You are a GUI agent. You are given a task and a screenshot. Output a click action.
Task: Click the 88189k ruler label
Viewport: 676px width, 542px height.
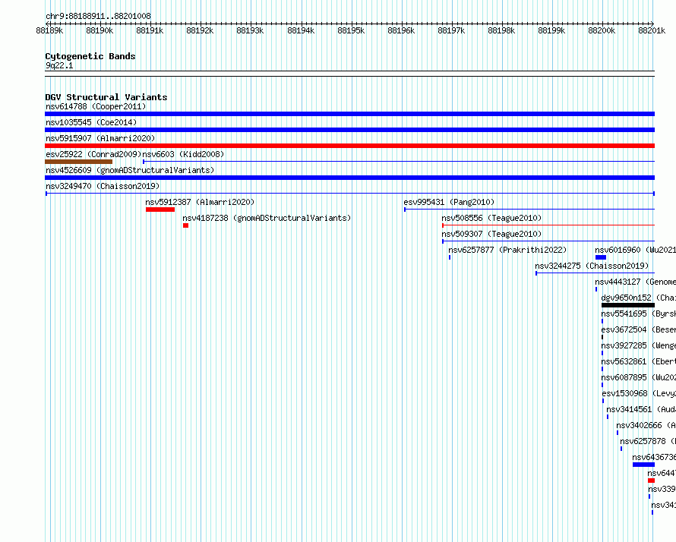tap(49, 30)
